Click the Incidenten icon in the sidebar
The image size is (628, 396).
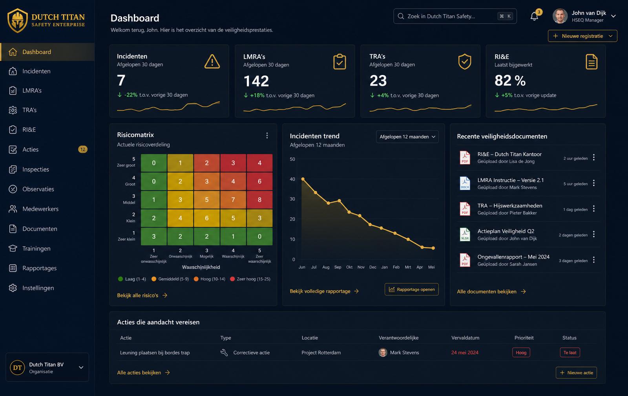pyautogui.click(x=13, y=71)
